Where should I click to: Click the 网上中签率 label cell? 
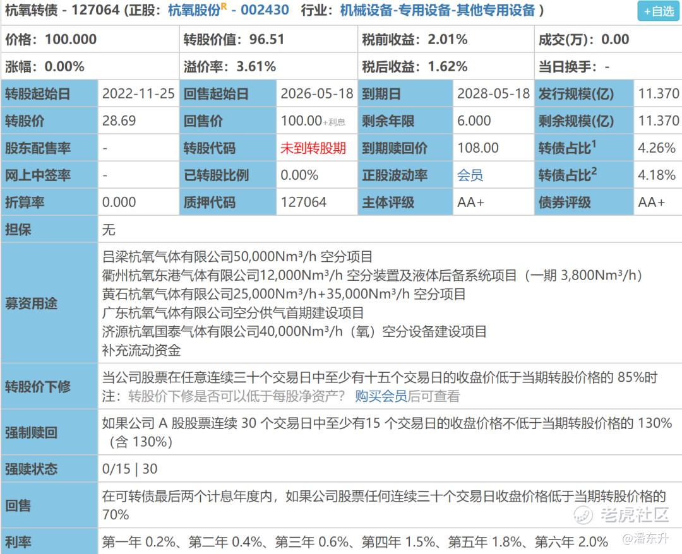pyautogui.click(x=50, y=175)
